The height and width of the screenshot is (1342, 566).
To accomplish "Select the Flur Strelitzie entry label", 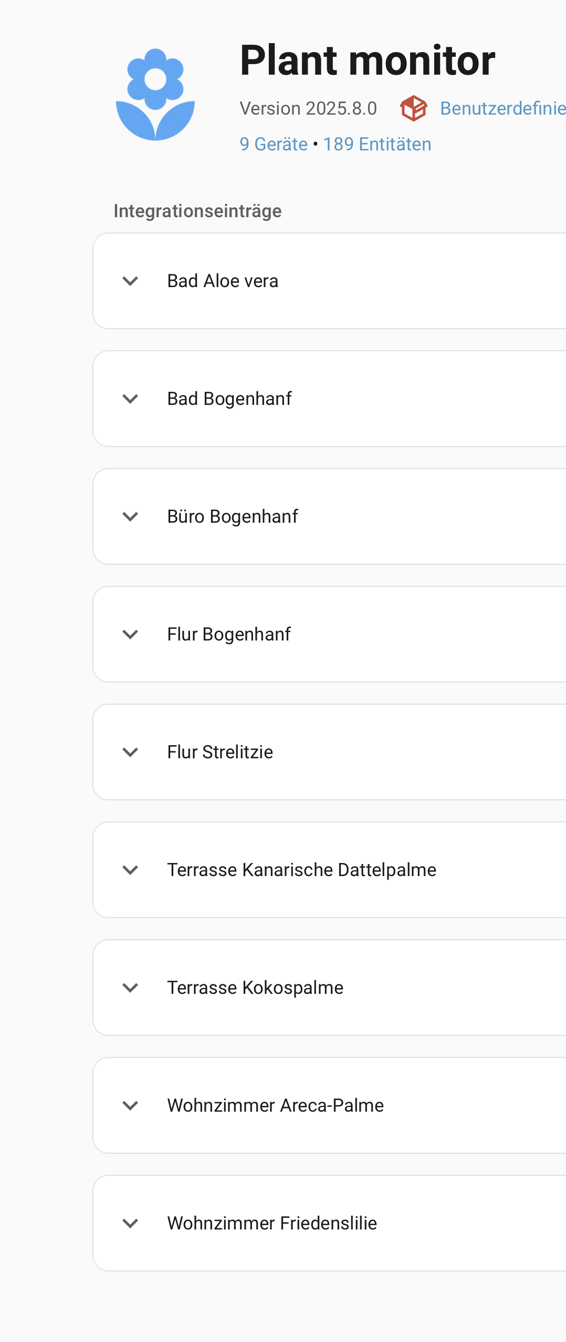I will 220,752.
